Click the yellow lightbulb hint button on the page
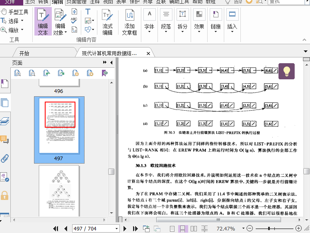Viewport: 310px width, 233px height. pyautogui.click(x=286, y=71)
